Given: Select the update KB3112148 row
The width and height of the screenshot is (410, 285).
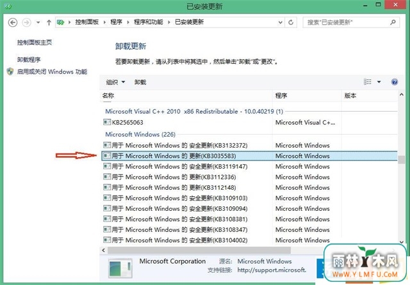Looking at the screenshot, I should pyautogui.click(x=249, y=187).
